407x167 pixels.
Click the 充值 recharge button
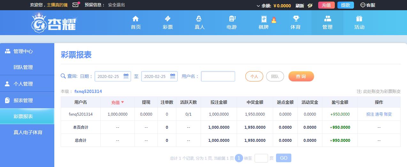click(326, 5)
